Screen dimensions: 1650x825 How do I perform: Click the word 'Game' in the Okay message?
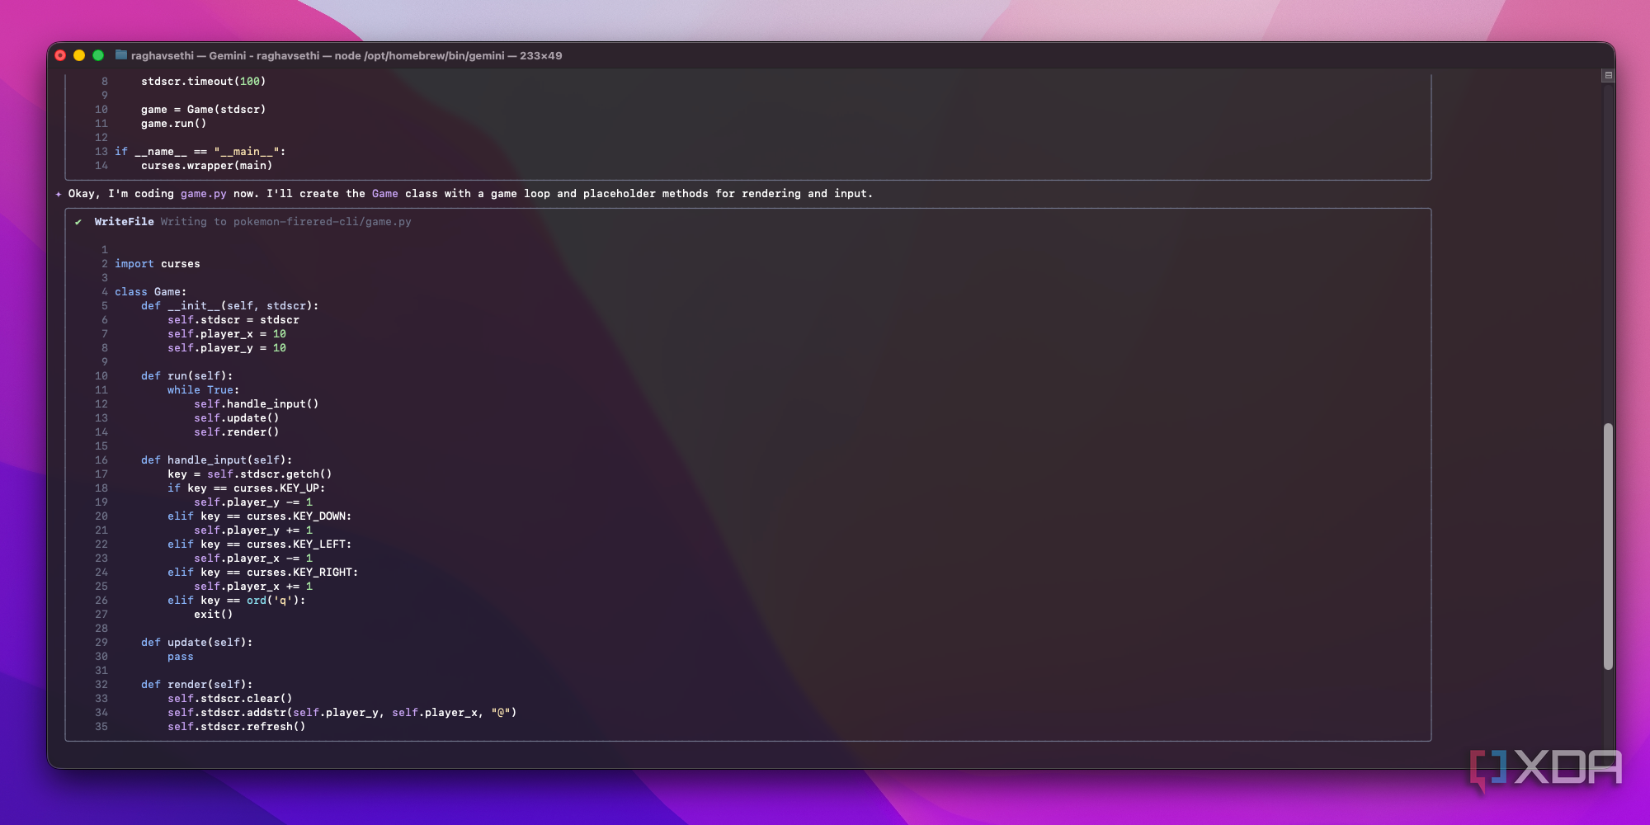coord(385,194)
